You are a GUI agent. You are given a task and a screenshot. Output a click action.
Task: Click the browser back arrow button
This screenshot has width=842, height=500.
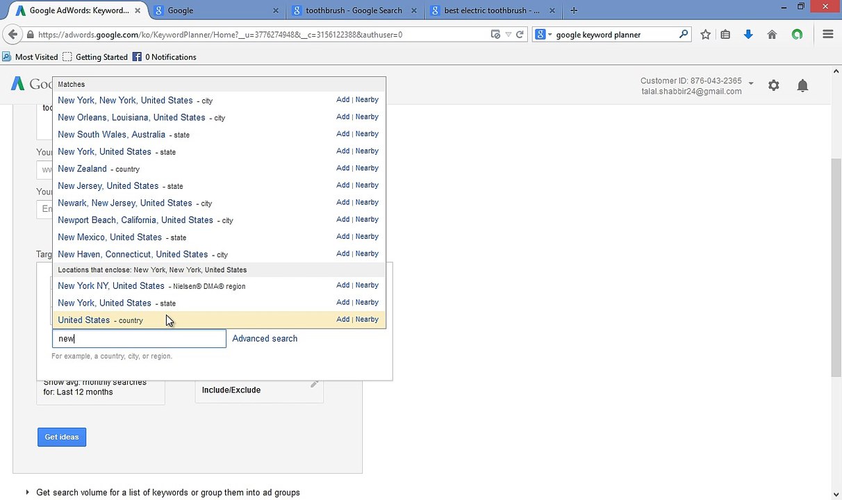(x=13, y=34)
